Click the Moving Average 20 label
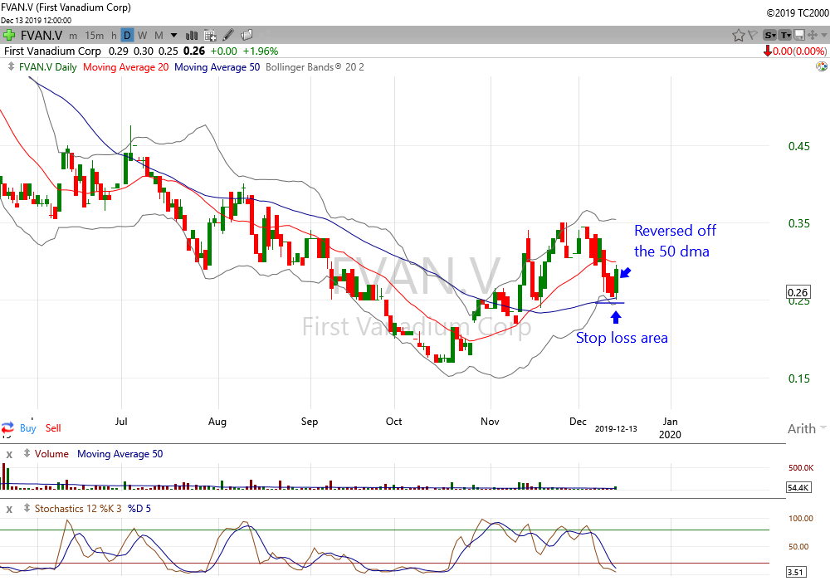The width and height of the screenshot is (830, 581). click(125, 67)
